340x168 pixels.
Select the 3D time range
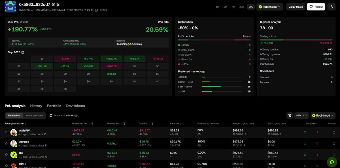pyautogui.click(x=225, y=7)
